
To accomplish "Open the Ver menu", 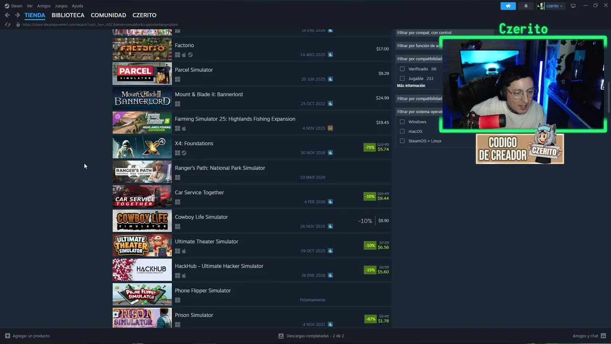I will (30, 6).
